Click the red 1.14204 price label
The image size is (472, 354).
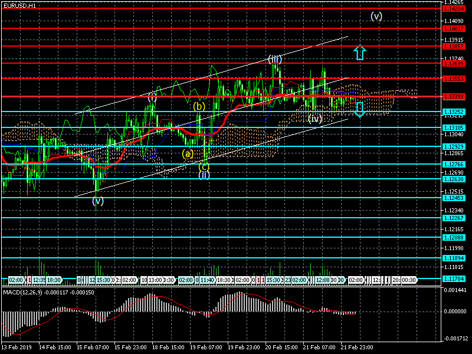click(454, 9)
